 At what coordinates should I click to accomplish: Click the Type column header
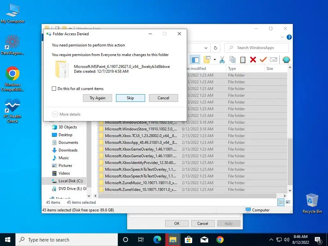[245, 69]
